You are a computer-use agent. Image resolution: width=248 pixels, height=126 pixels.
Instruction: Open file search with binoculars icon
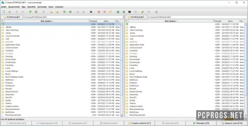click(91, 12)
